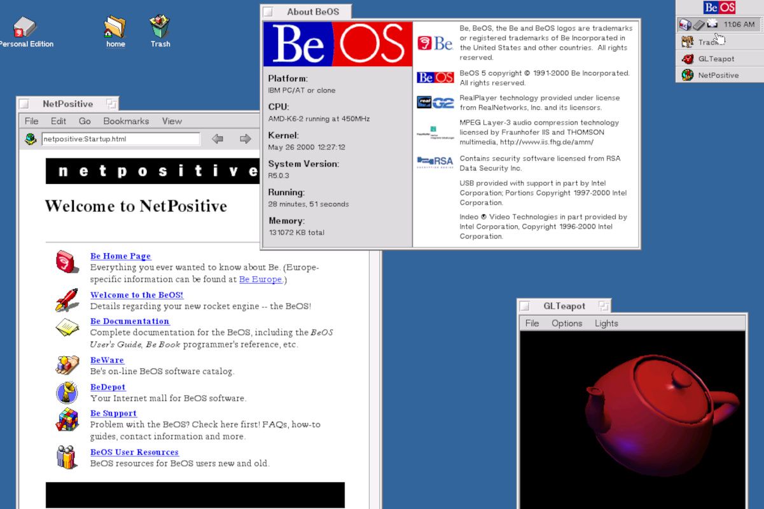
Task: Follow the Be Europe link
Action: tap(260, 279)
